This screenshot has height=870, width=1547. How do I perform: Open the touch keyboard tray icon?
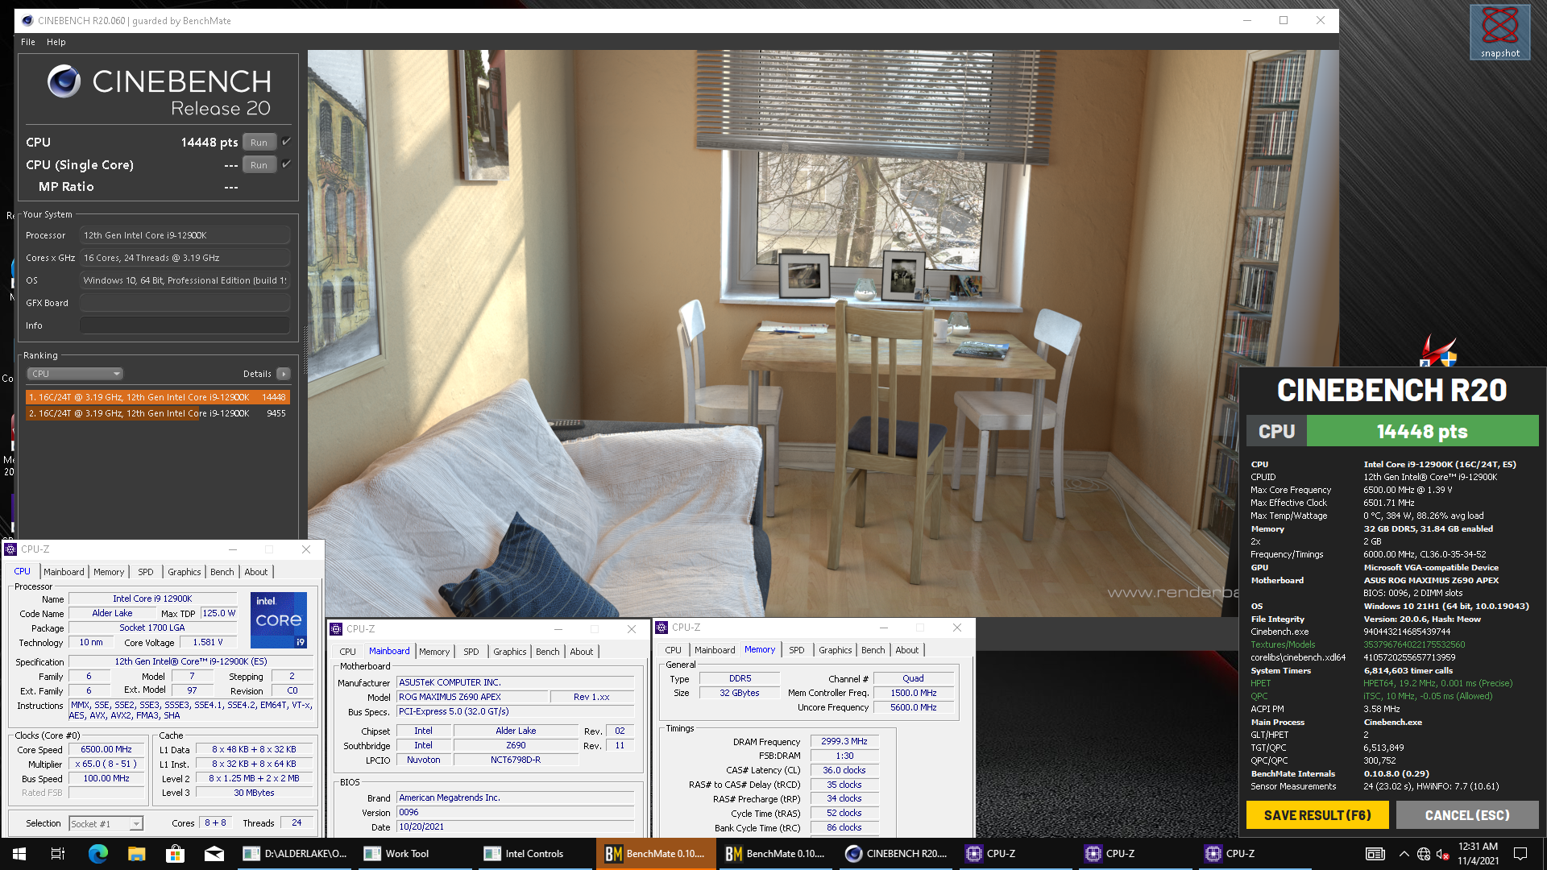coord(1375,854)
